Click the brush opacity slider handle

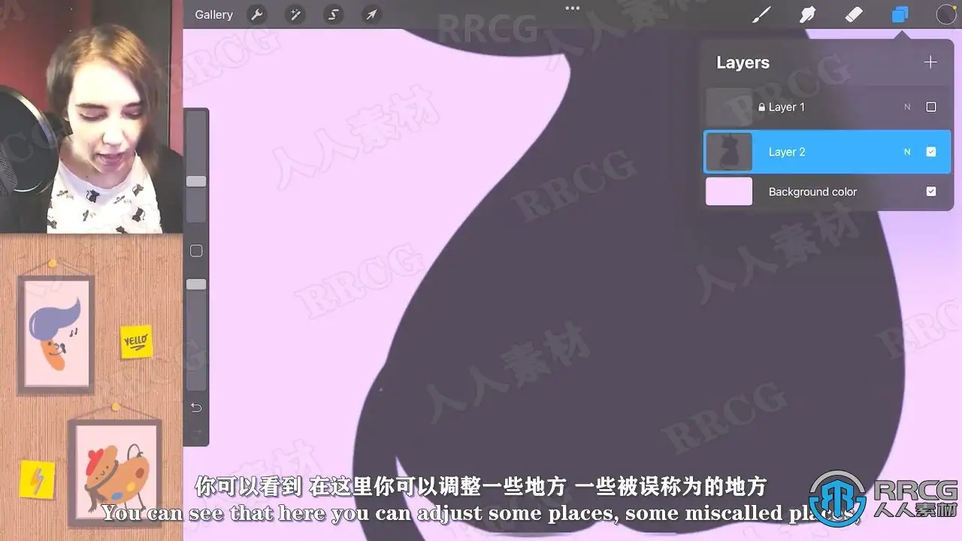click(x=196, y=284)
